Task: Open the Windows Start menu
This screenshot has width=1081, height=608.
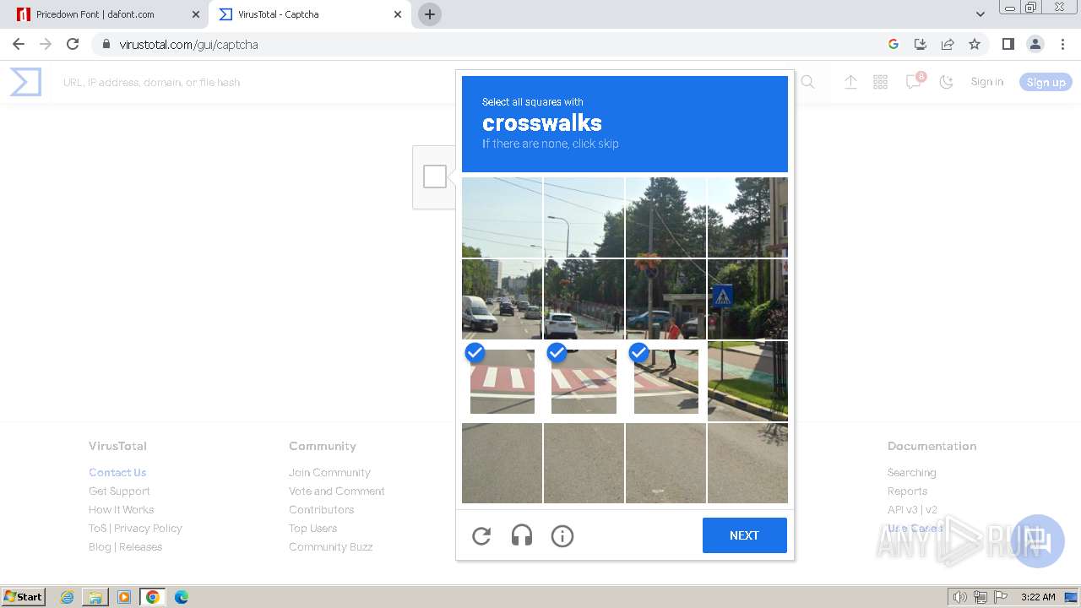Action: (23, 597)
